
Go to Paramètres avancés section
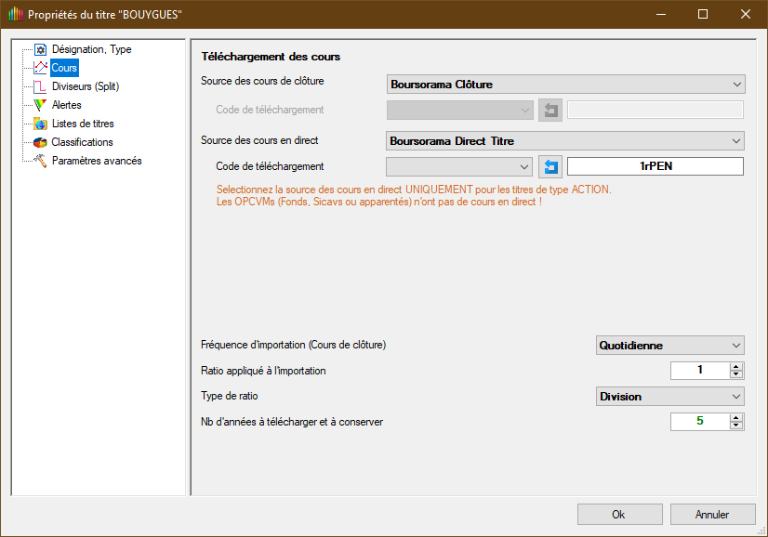(97, 161)
